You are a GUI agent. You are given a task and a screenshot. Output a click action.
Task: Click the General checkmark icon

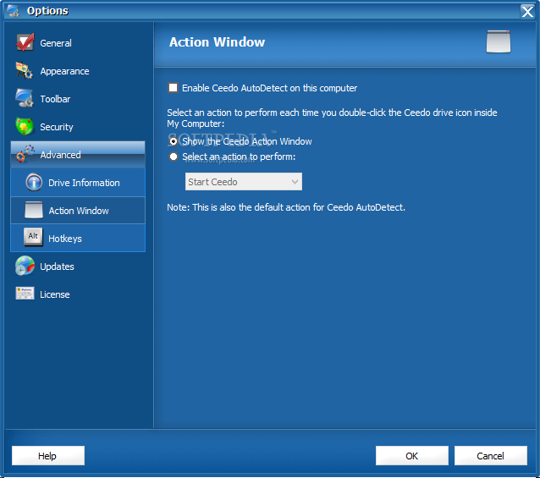point(25,42)
